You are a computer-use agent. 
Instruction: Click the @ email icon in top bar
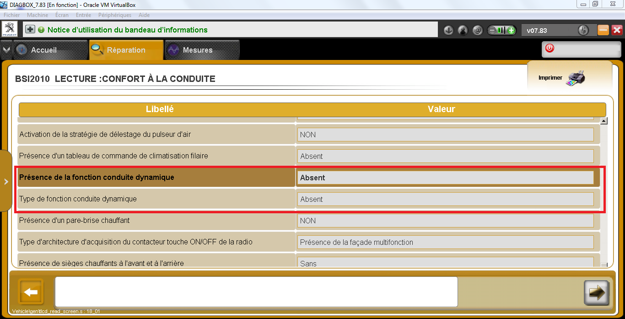[478, 31]
